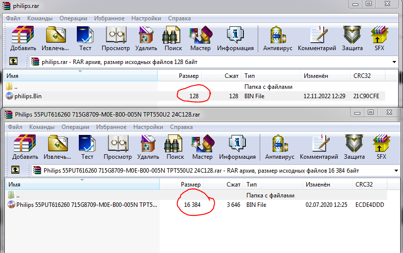This screenshot has width=403, height=253.
Task: Open Просмотр in philips.rar window
Action: [115, 38]
